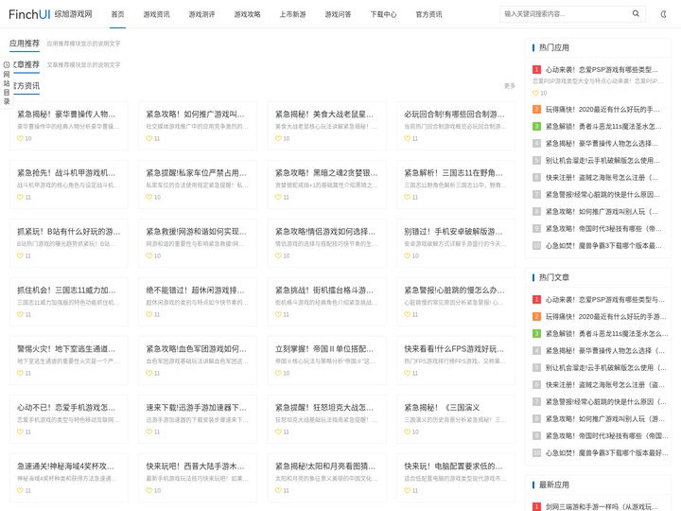Screen dimensions: 681x511
Task: Open 游戏问答 nav item
Action: [339, 14]
